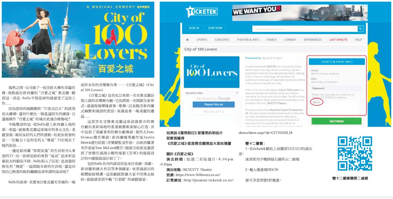Click the Wed 12 Dec 2018 8:00pm date
Viewport: 393px width, 199px height.
coord(324,82)
